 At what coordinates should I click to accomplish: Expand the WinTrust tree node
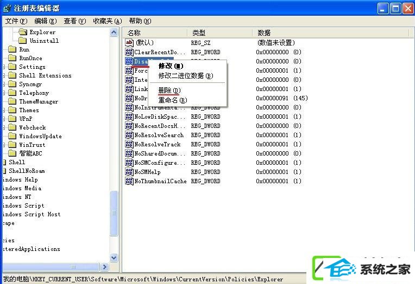[x=4, y=145]
